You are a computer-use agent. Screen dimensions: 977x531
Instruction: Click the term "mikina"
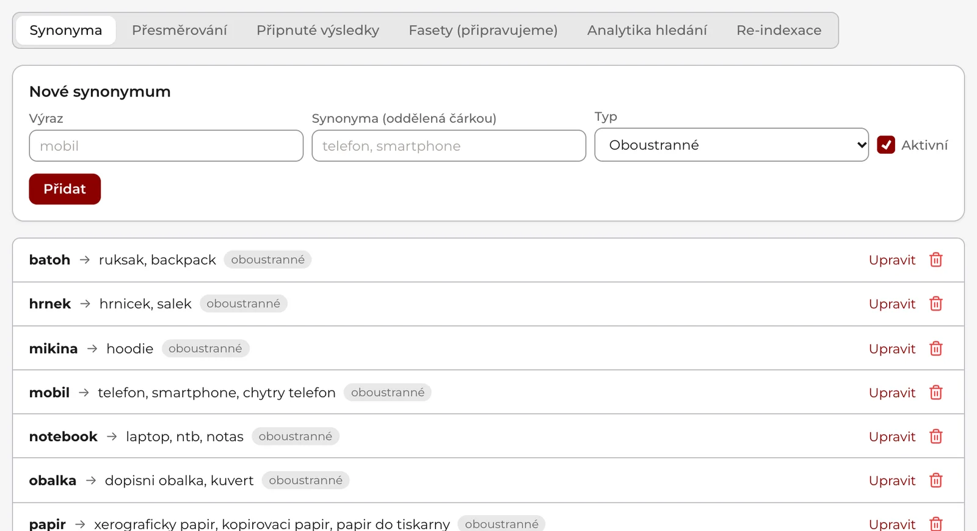pyautogui.click(x=53, y=349)
